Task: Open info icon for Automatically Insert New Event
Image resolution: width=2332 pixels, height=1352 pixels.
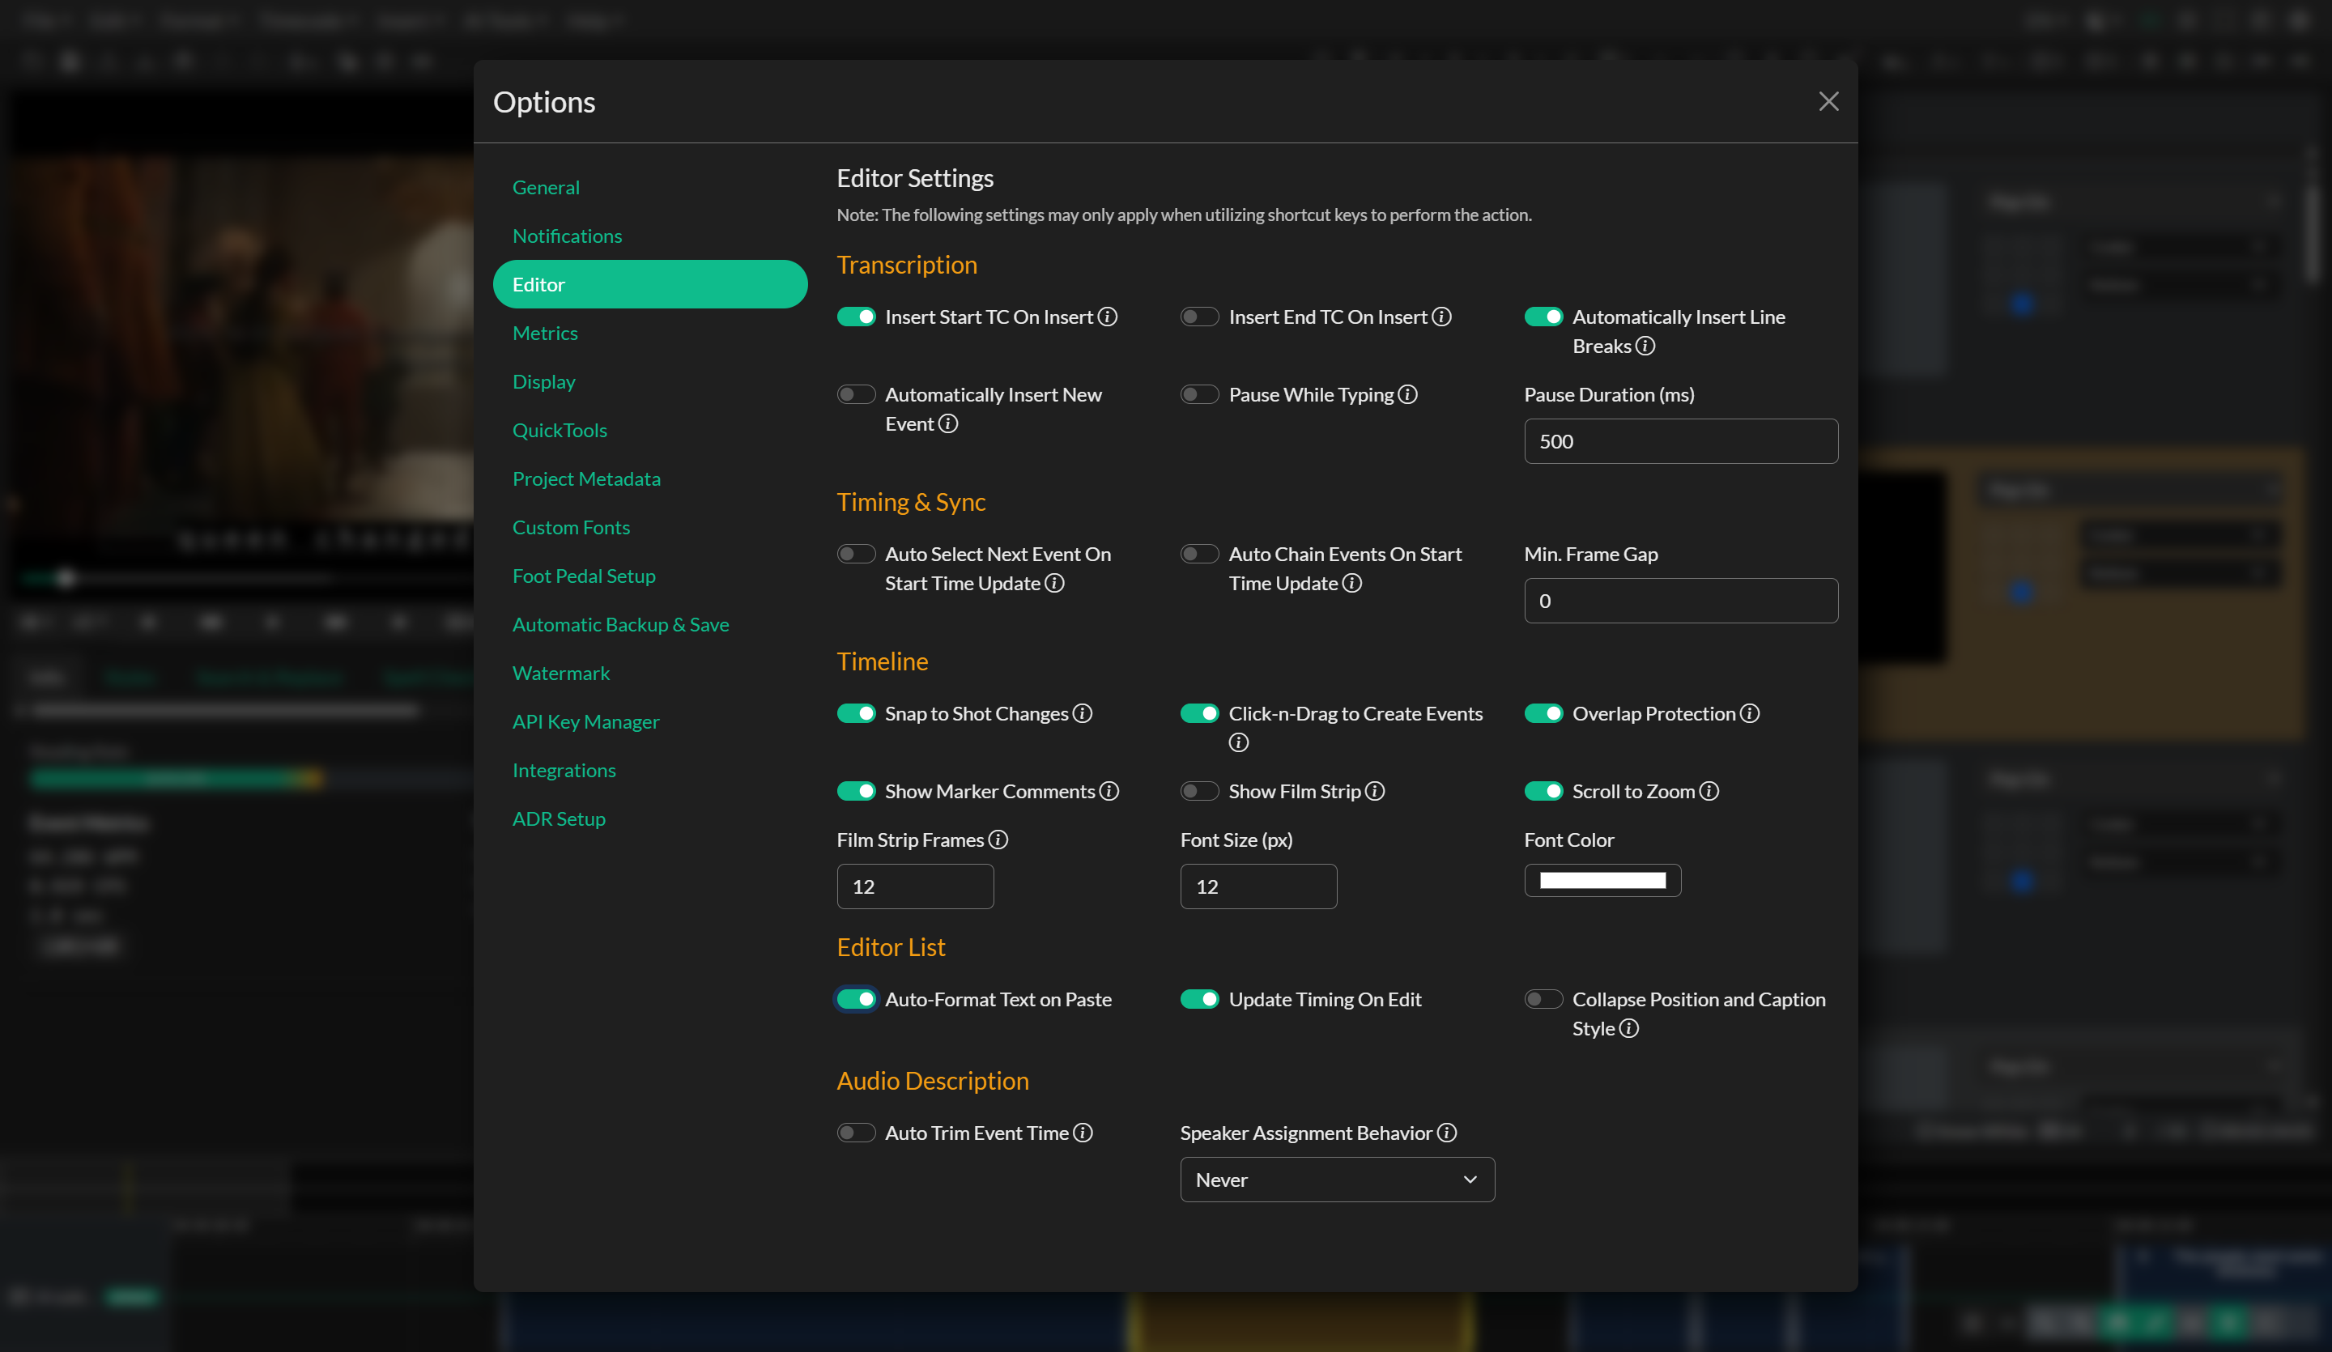Action: (947, 424)
